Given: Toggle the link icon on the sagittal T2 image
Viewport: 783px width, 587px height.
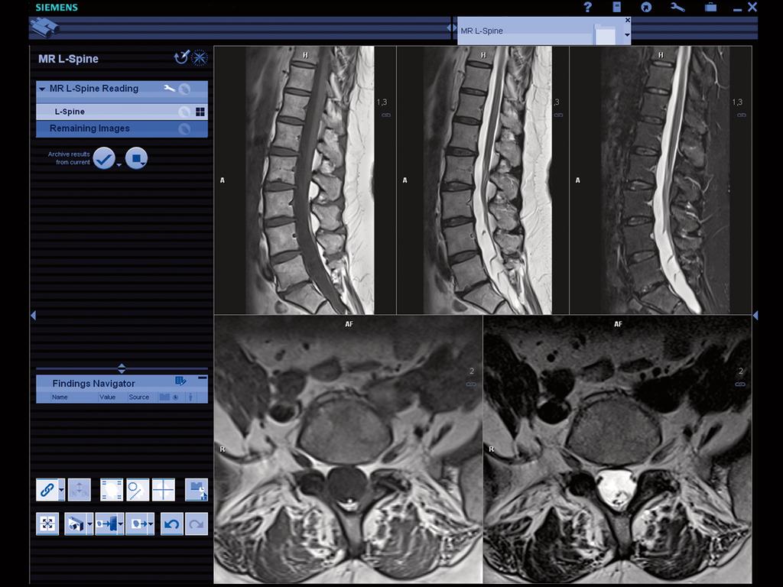Looking at the screenshot, I should tap(557, 115).
